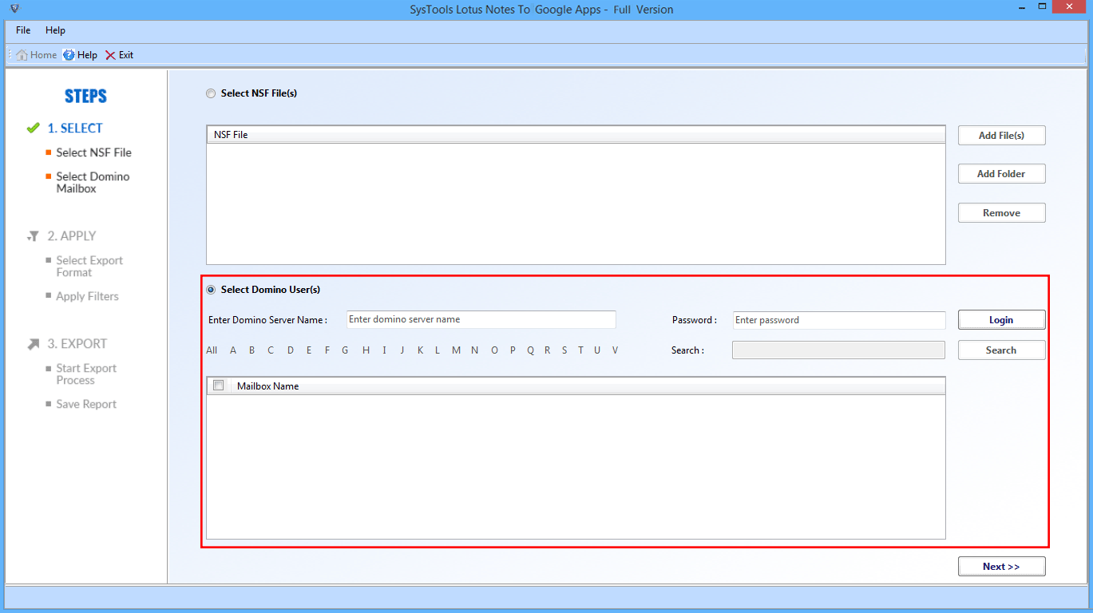This screenshot has height=613, width=1093.
Task: Click Save Report step
Action: (x=86, y=404)
